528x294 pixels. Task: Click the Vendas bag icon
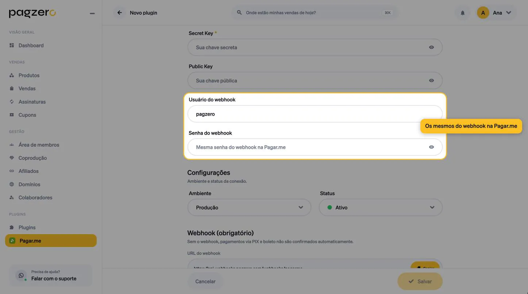12,89
